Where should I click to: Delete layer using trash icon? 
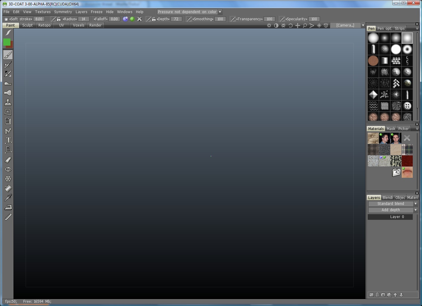377,295
